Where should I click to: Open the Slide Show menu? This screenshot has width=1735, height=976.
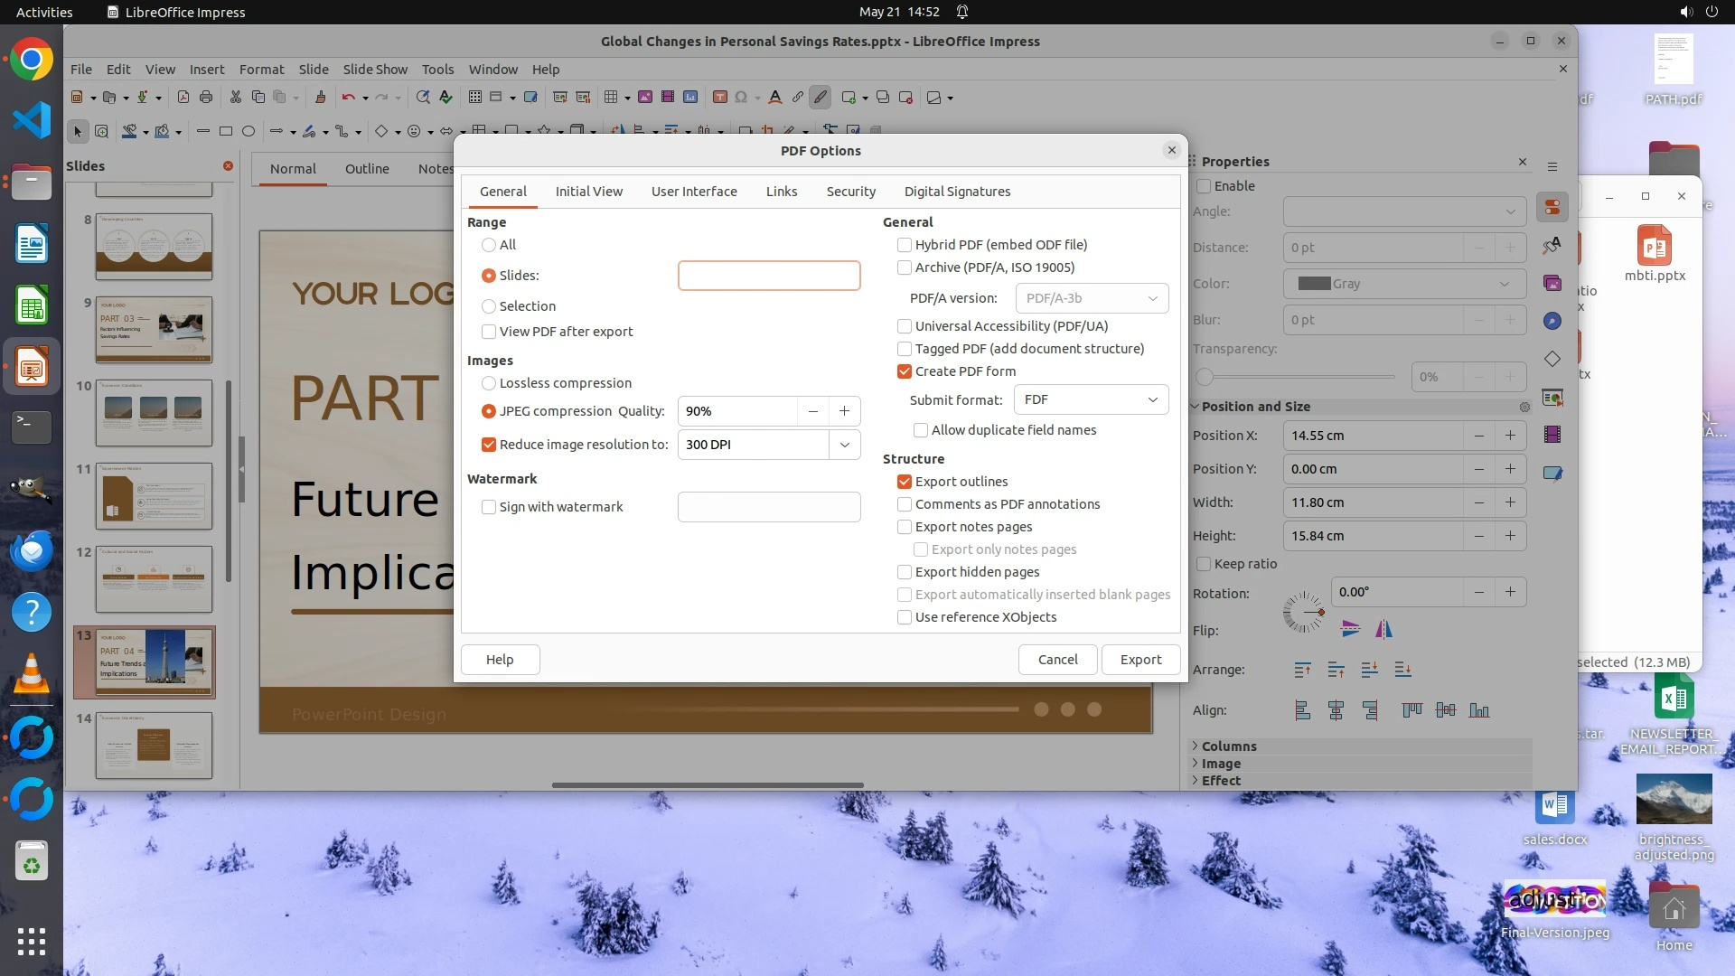point(375,70)
